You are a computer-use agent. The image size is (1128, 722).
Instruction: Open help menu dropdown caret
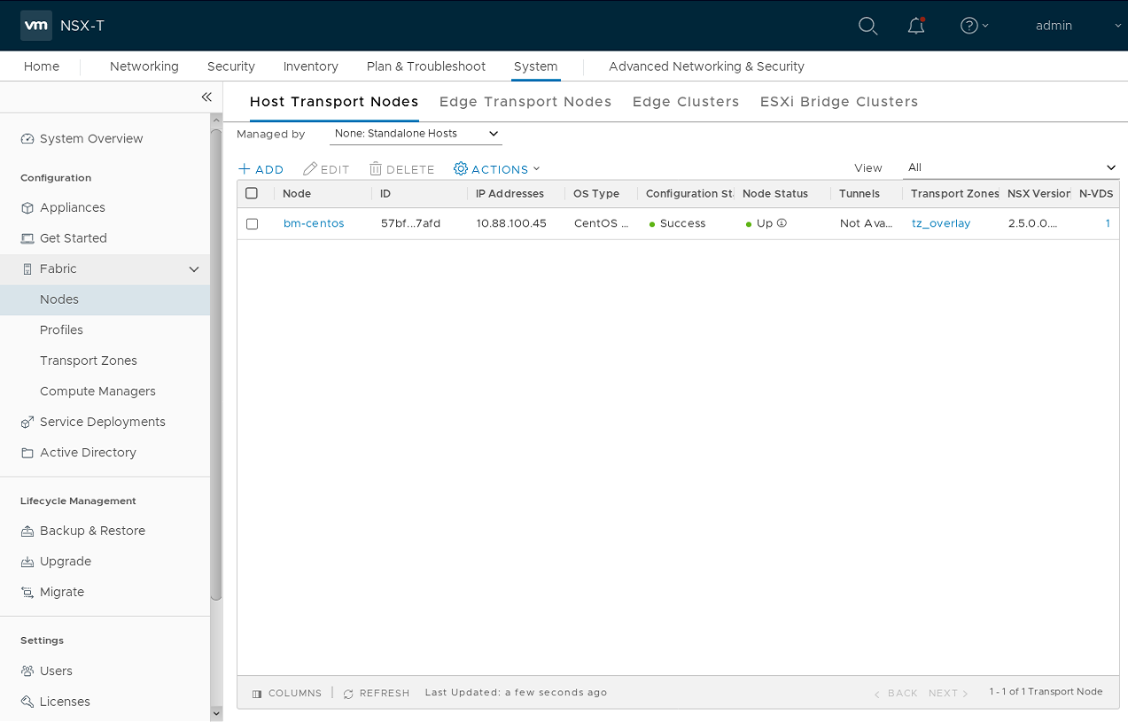[985, 26]
